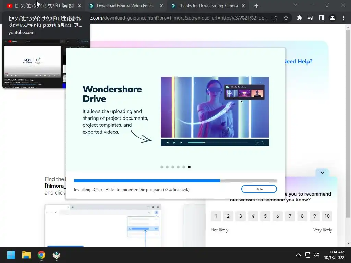
Task: Open the Filmora installer taskbar icon
Action: coord(57,255)
